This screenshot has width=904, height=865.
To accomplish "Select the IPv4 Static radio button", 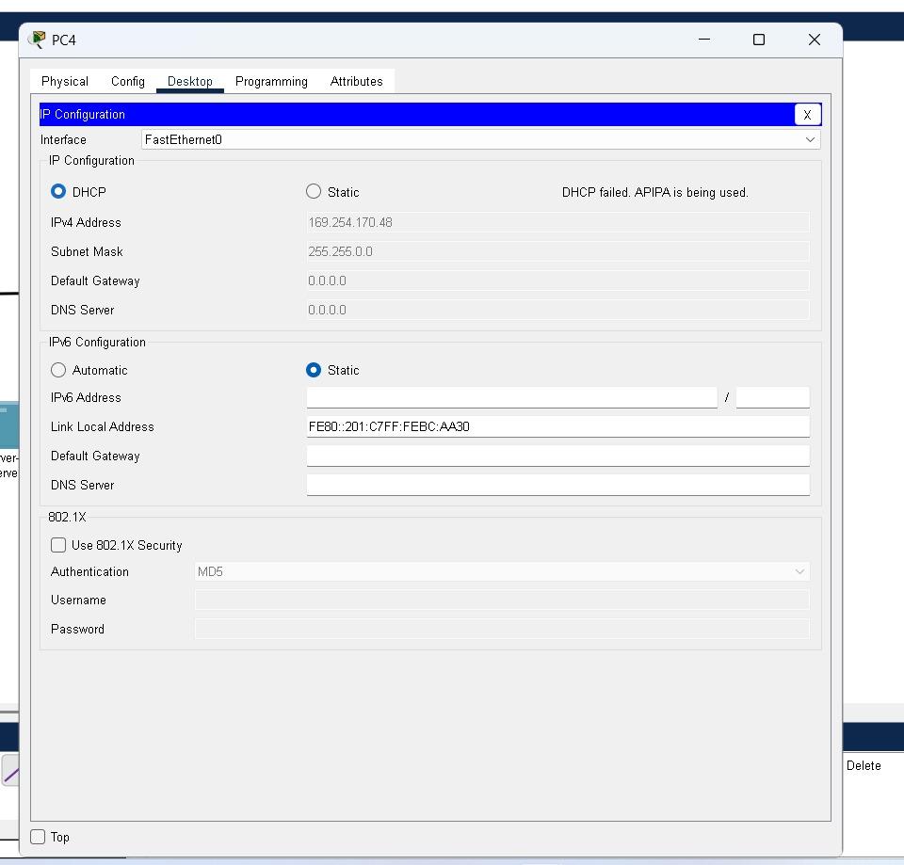I will click(x=314, y=192).
